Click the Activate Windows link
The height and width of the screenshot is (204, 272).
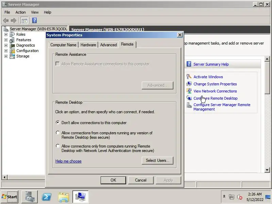[208, 77]
